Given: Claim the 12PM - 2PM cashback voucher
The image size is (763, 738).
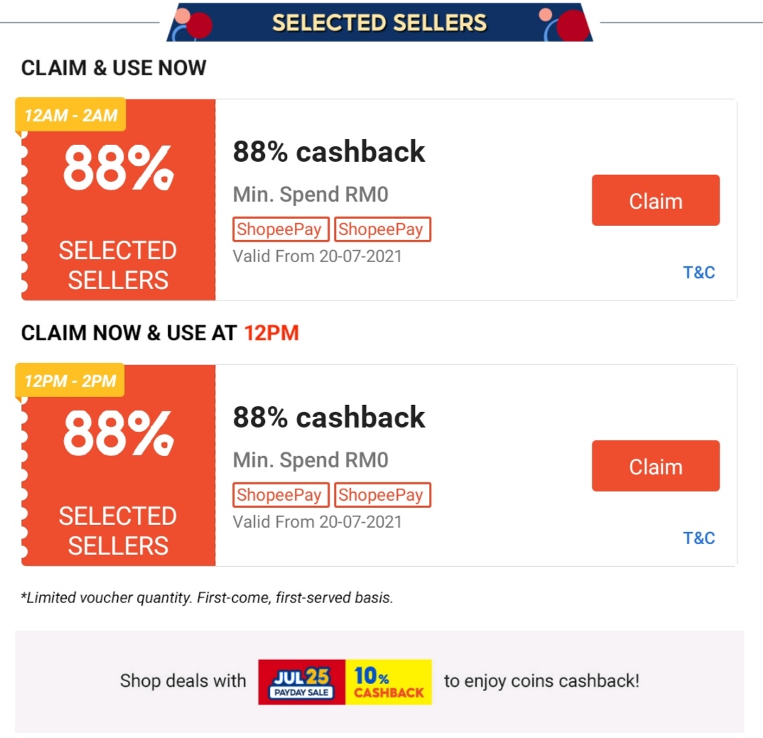Looking at the screenshot, I should coord(655,466).
